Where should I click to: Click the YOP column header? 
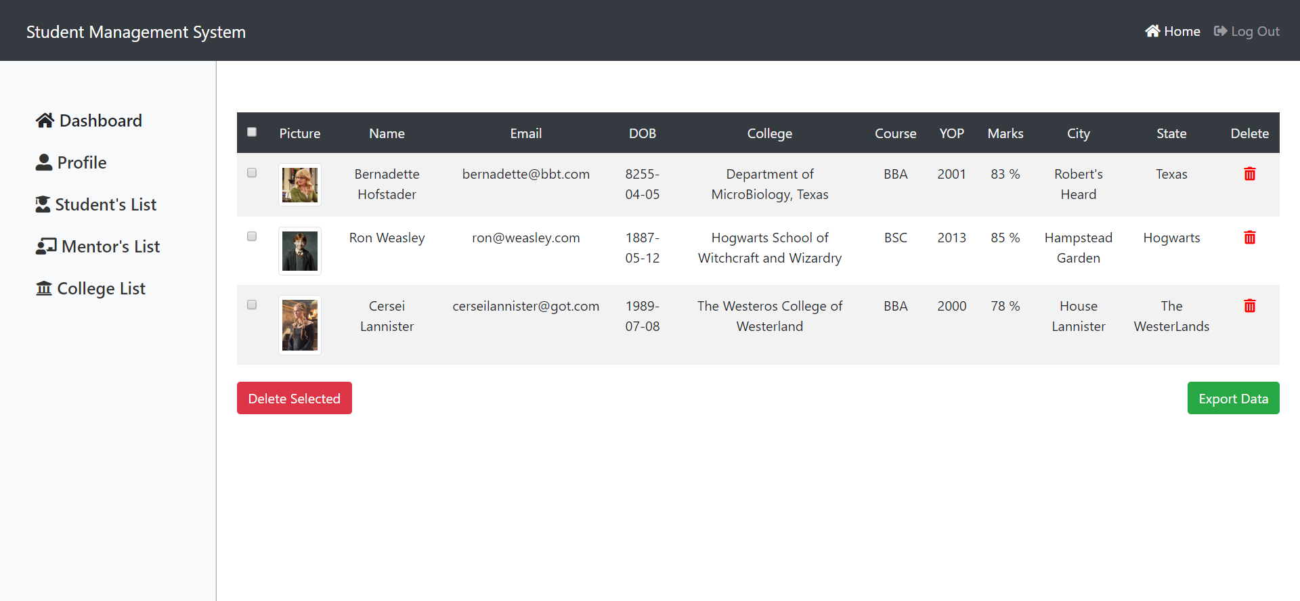[x=951, y=133]
